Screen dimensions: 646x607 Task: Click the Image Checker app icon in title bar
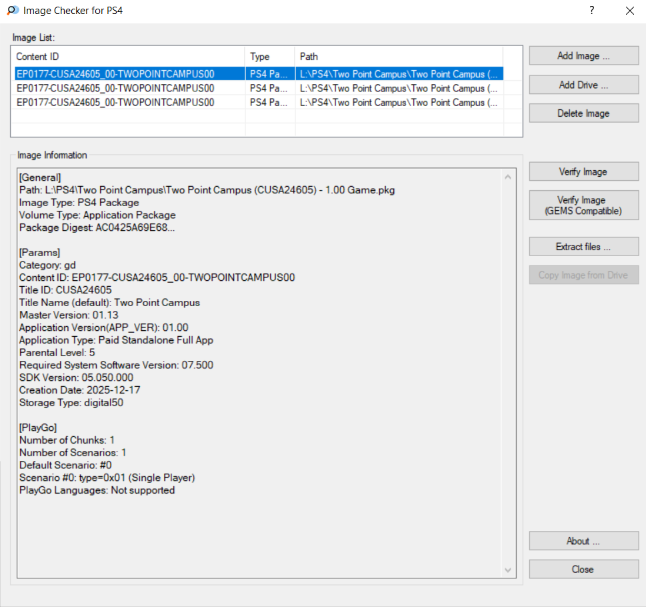coord(12,11)
